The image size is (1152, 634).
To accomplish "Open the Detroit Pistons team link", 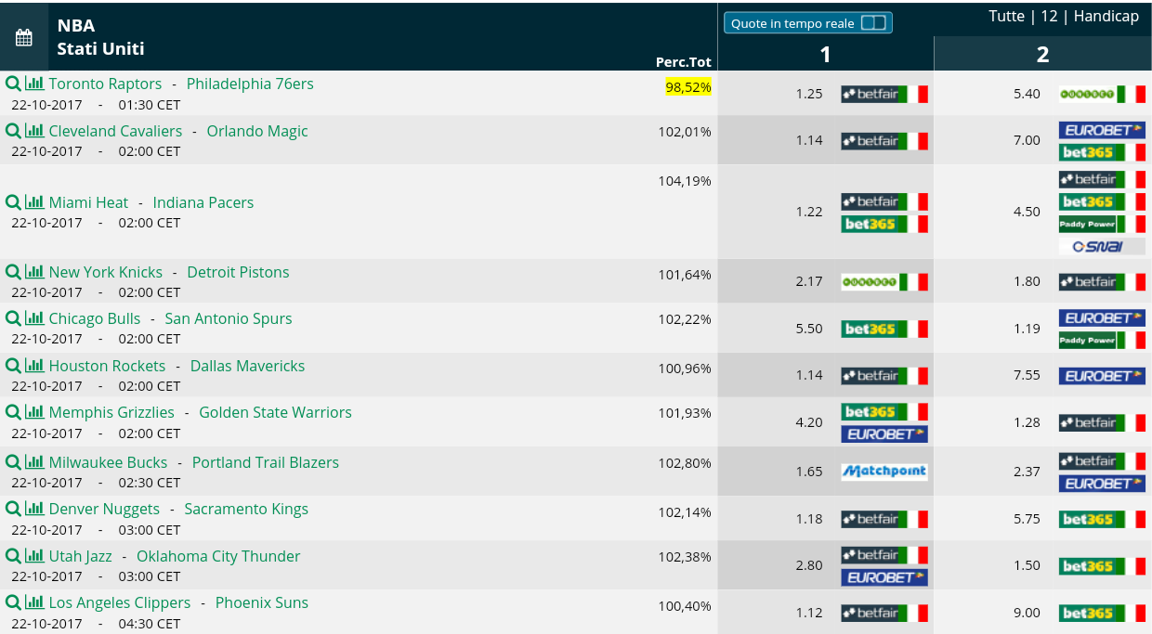I will (238, 272).
